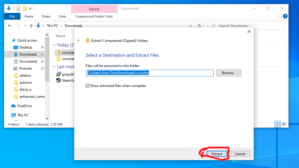Expand the address bar history dropdown
Screen dimensions: 299x168
pos(191,26)
